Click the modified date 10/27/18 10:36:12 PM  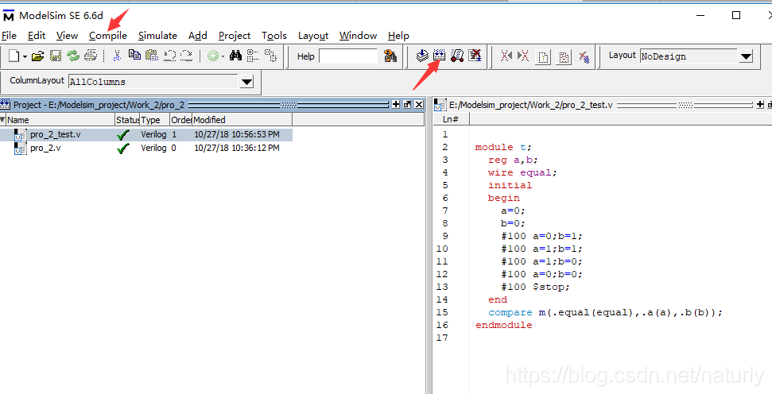(x=237, y=148)
